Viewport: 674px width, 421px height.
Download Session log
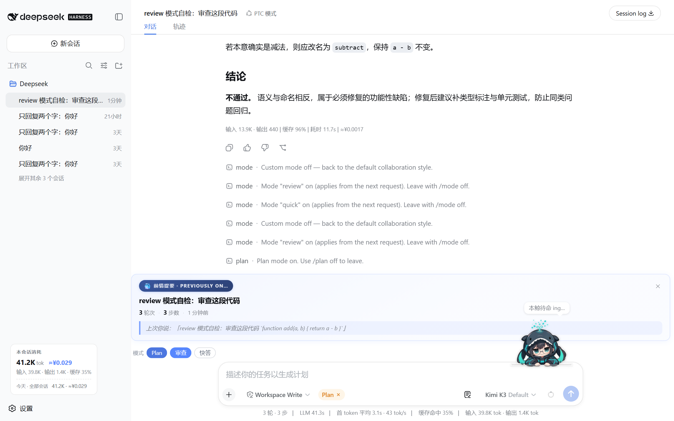click(635, 13)
